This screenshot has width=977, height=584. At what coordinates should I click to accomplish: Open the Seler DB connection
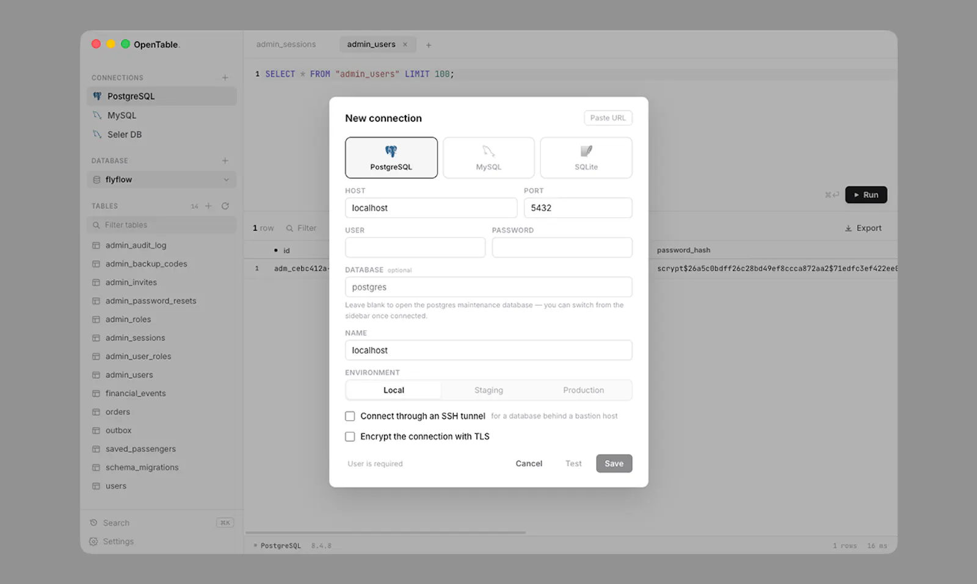click(162, 134)
